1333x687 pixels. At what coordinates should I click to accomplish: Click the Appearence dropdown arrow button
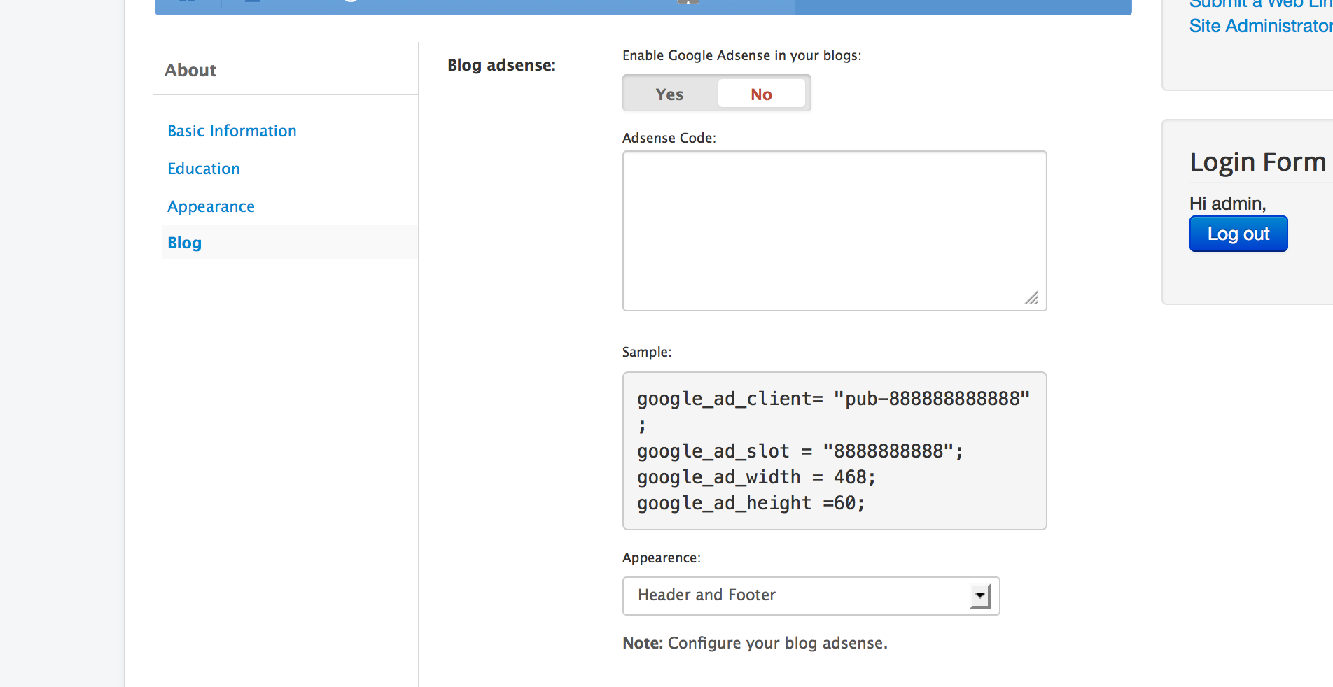point(979,595)
